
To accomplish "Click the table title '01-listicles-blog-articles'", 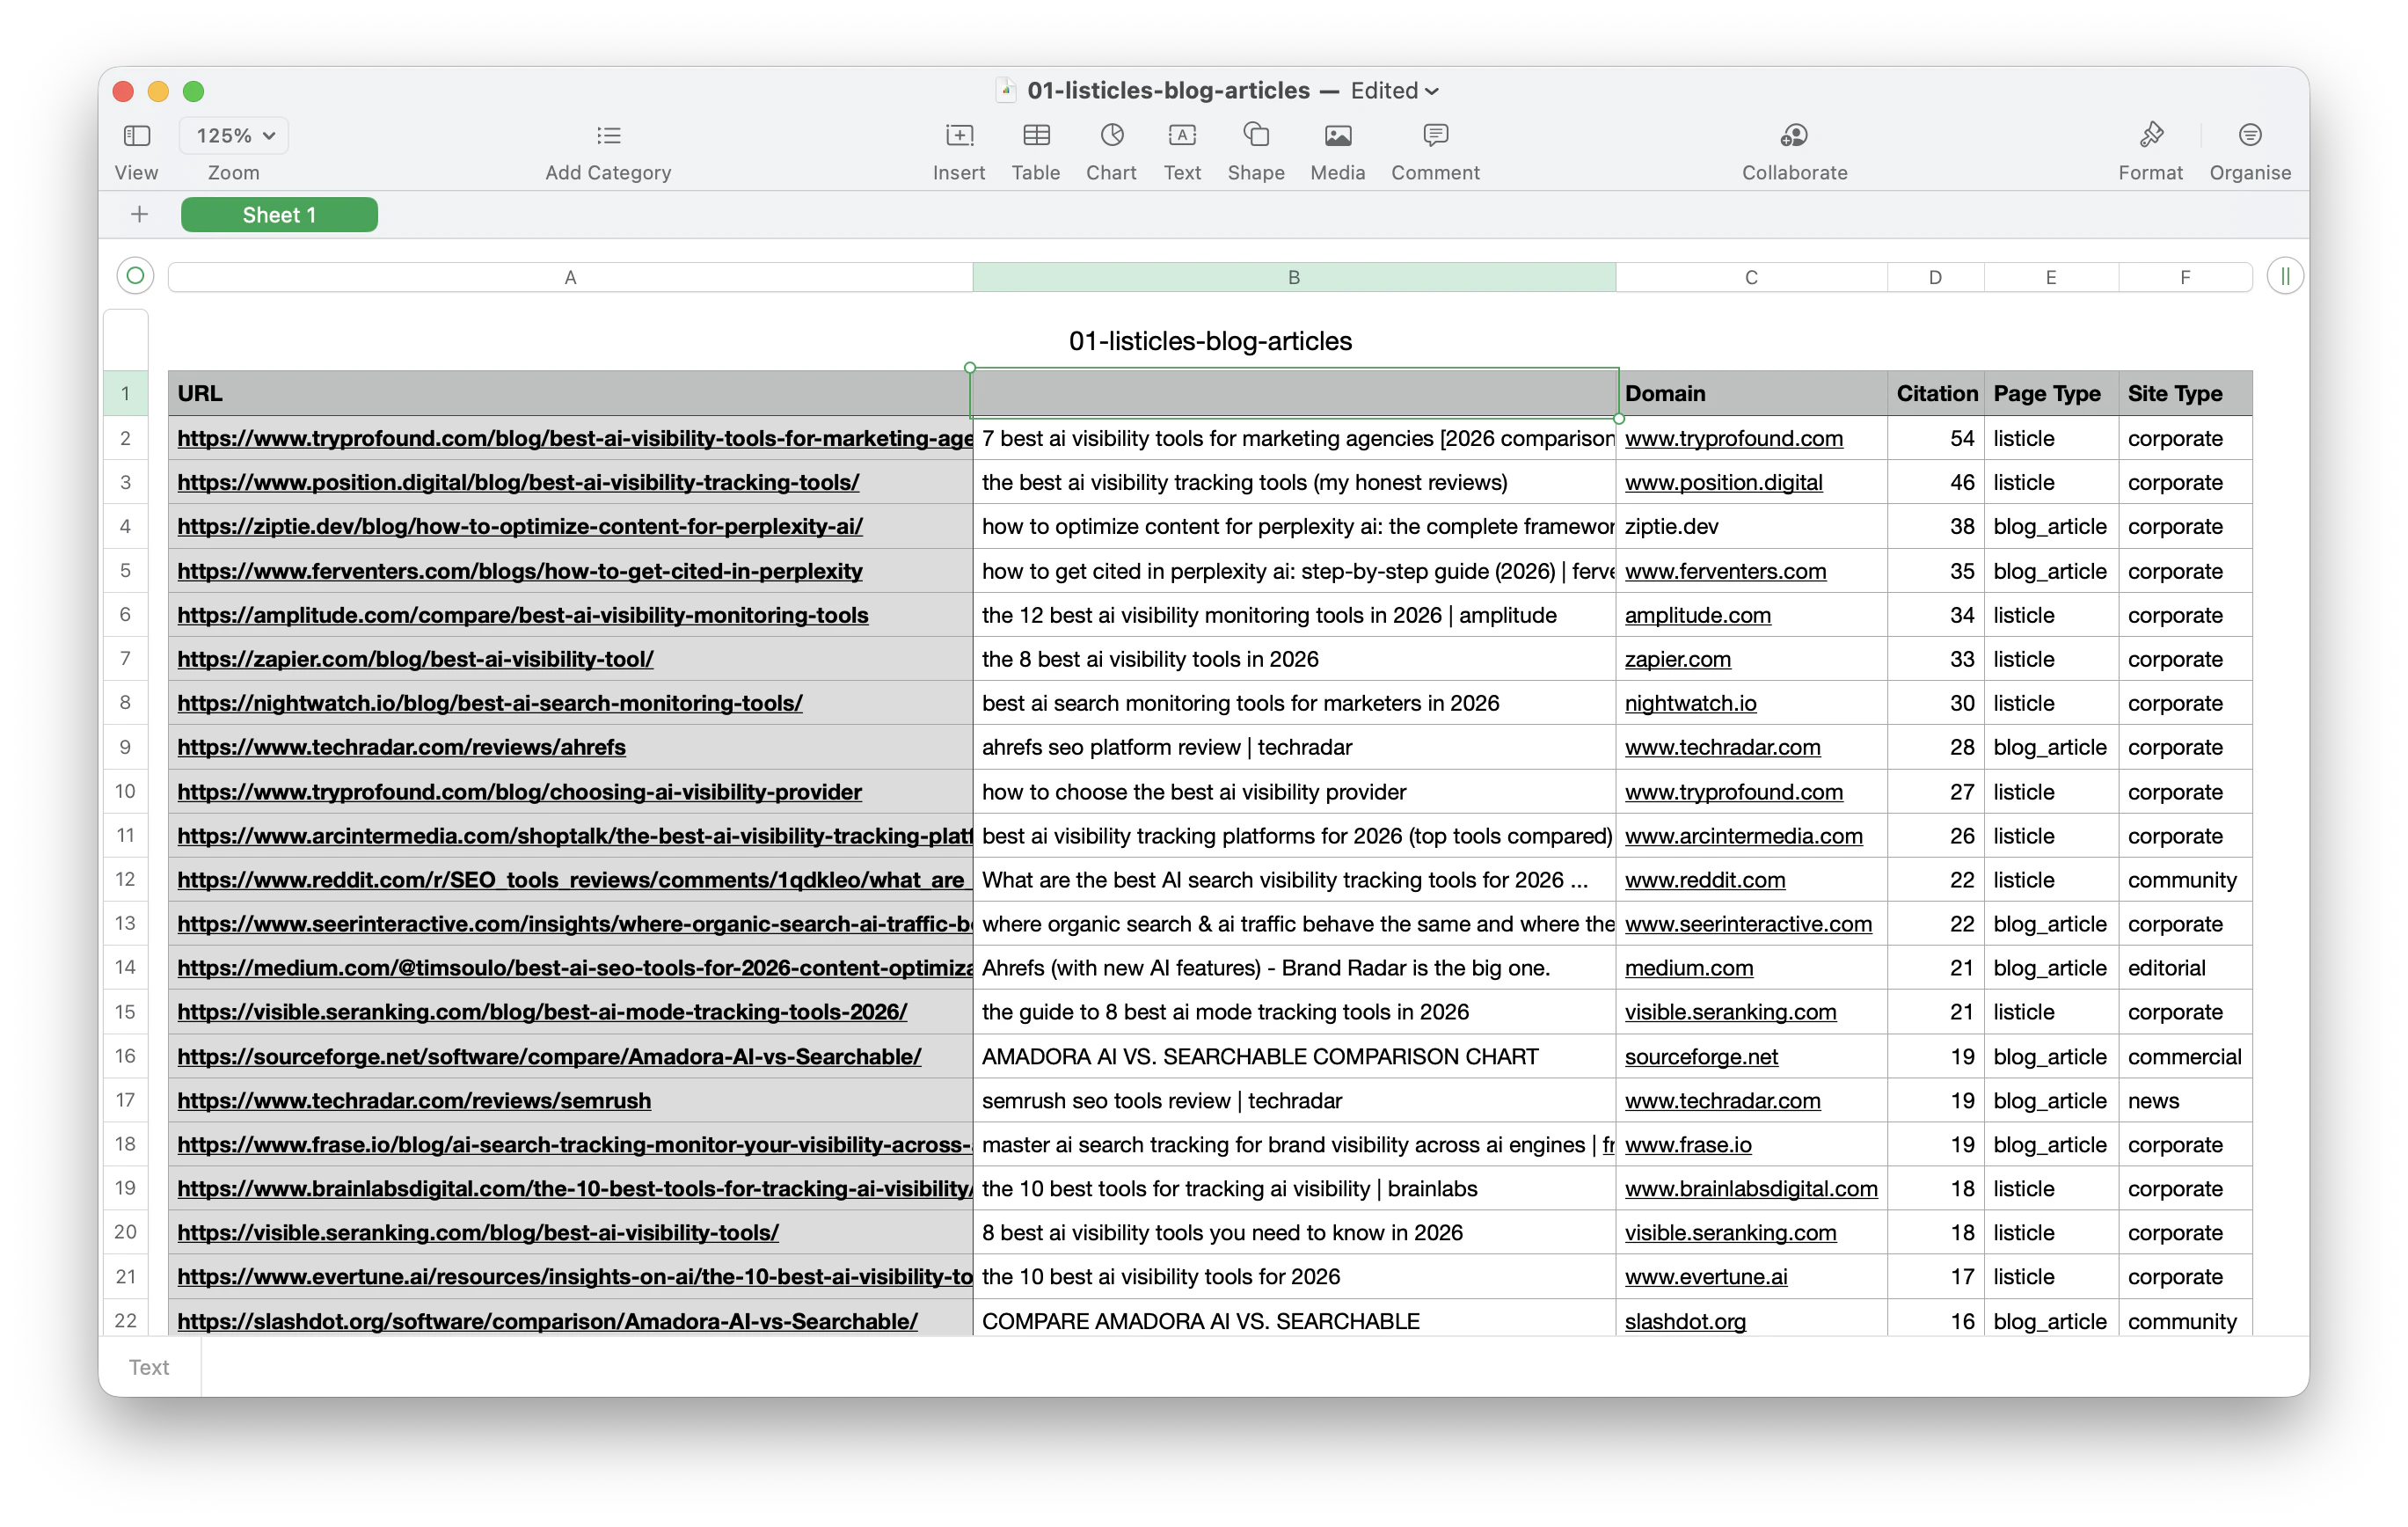I will 1210,341.
